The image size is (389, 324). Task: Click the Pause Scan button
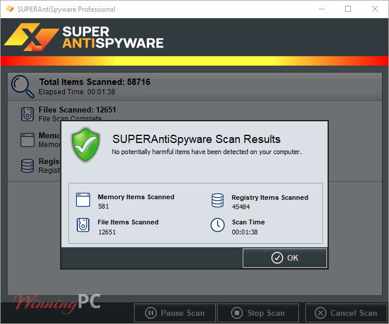pos(175,313)
